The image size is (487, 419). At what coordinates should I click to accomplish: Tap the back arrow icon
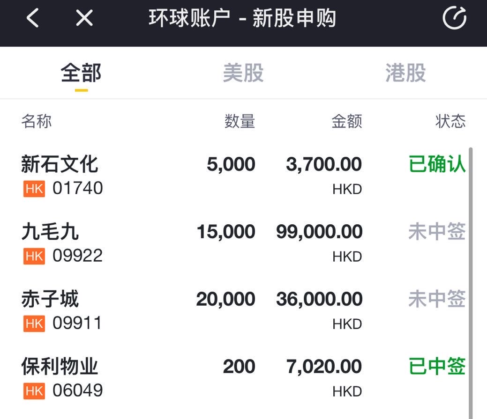33,18
